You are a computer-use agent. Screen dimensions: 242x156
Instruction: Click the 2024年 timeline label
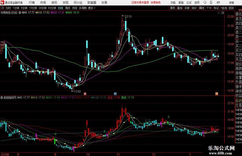pos(5,154)
